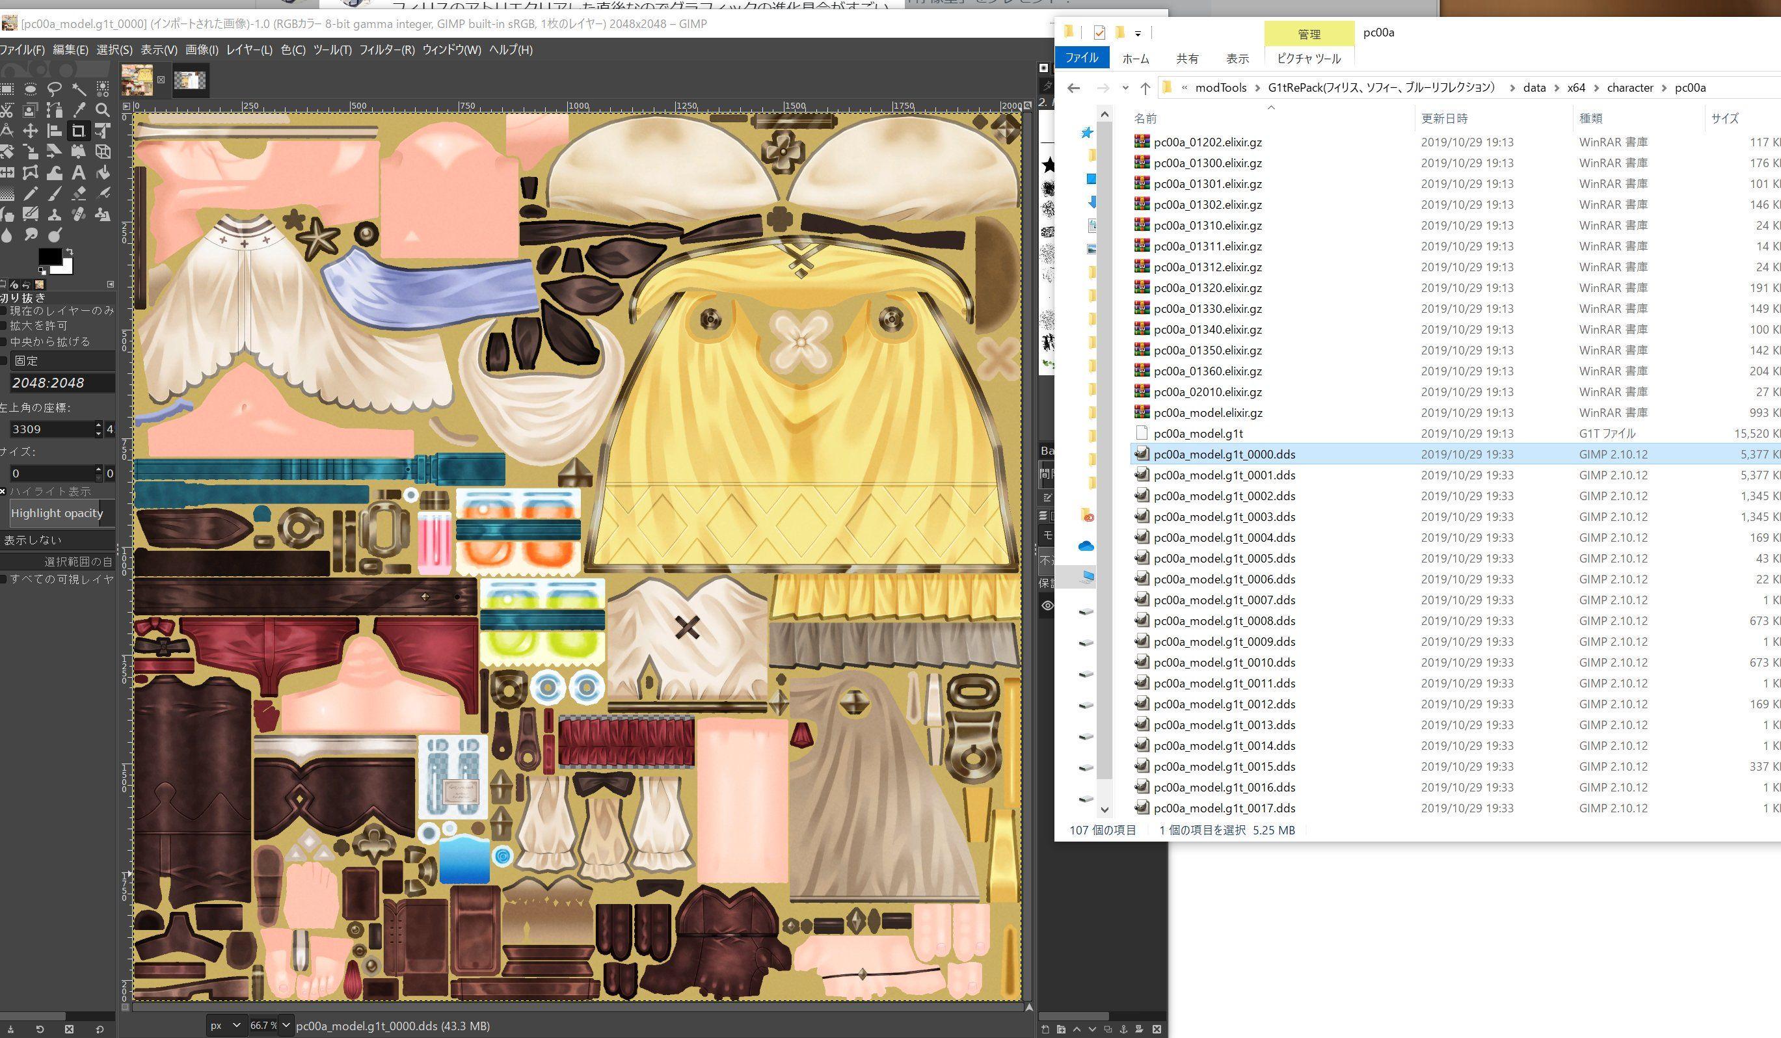Viewport: 1781px width, 1038px height.
Task: Select the Shear tool
Action: [55, 152]
